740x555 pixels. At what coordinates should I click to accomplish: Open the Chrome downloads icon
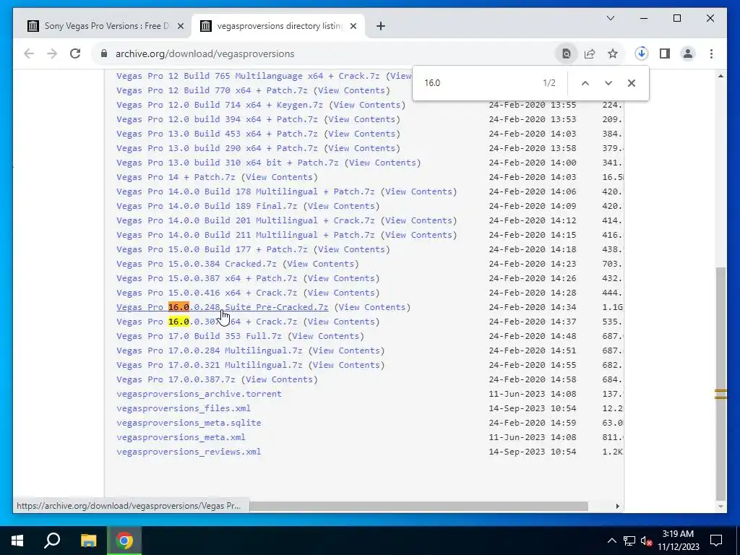tap(642, 53)
